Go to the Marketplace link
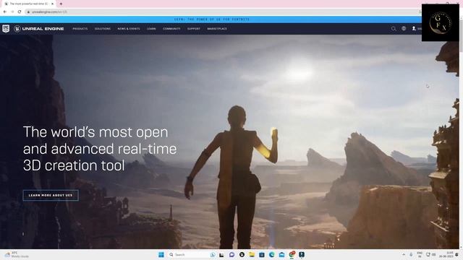 point(217,29)
